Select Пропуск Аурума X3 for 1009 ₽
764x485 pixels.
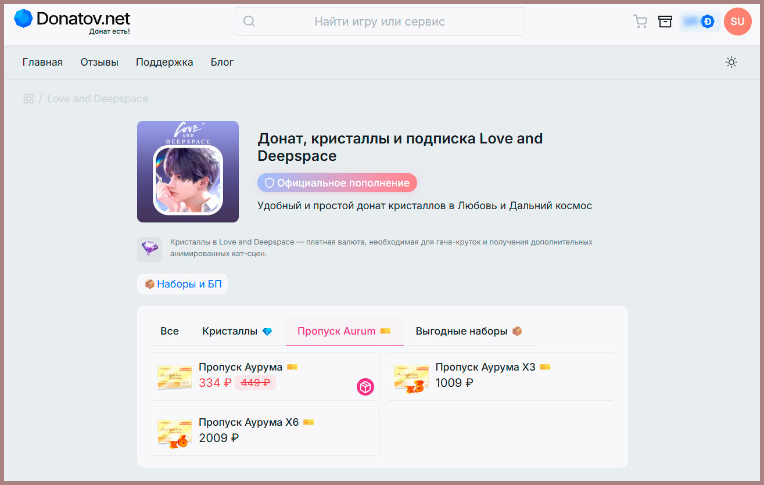coord(501,376)
